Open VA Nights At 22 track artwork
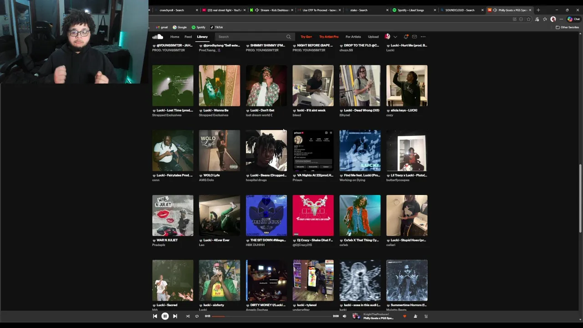This screenshot has height=328, width=583. (313, 151)
